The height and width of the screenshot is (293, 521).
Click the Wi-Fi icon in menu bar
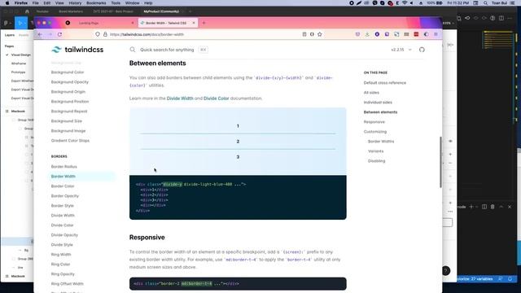405,3
